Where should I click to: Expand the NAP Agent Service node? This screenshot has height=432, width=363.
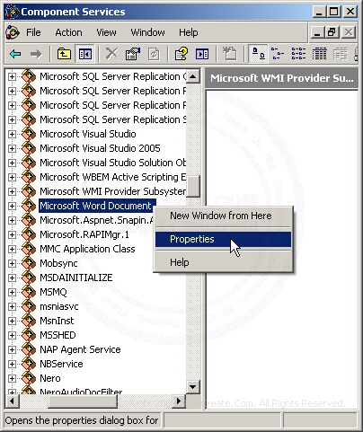pos(12,349)
